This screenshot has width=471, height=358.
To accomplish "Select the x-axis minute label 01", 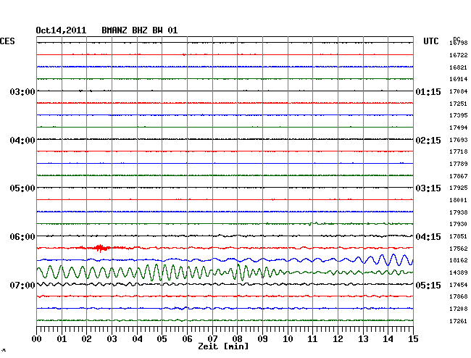I will (62, 339).
